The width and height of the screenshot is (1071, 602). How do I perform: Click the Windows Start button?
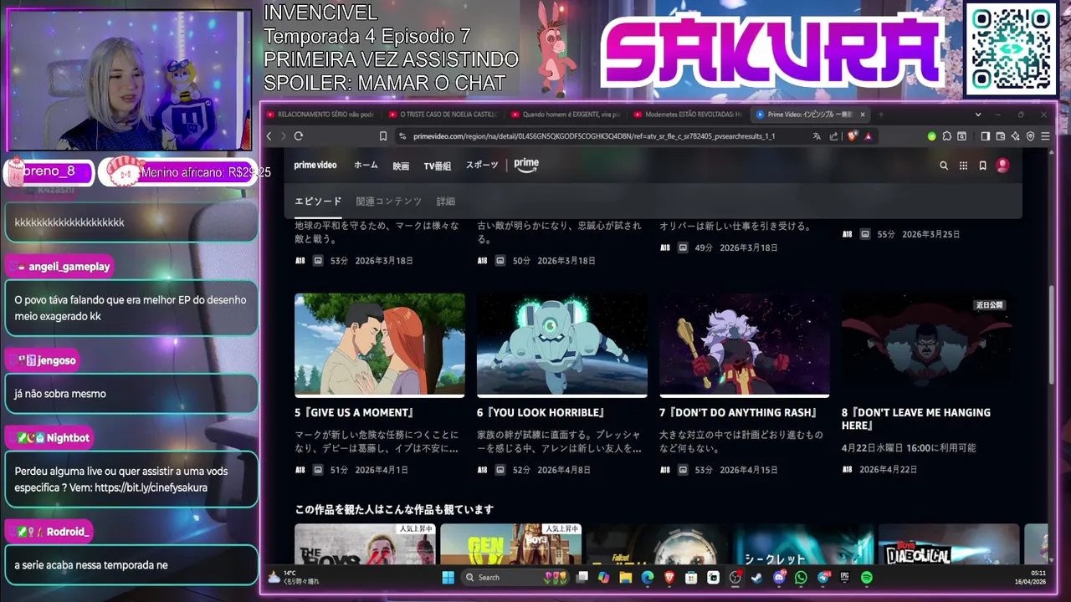tap(448, 577)
